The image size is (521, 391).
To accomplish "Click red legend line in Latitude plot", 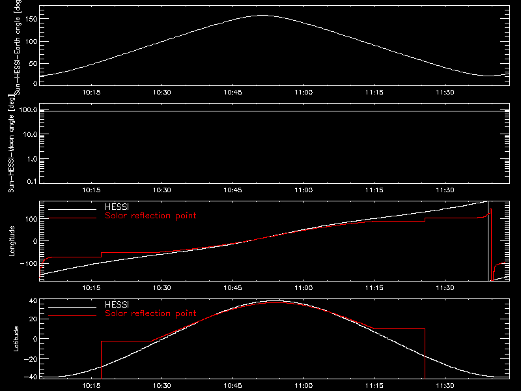I will coord(72,316).
